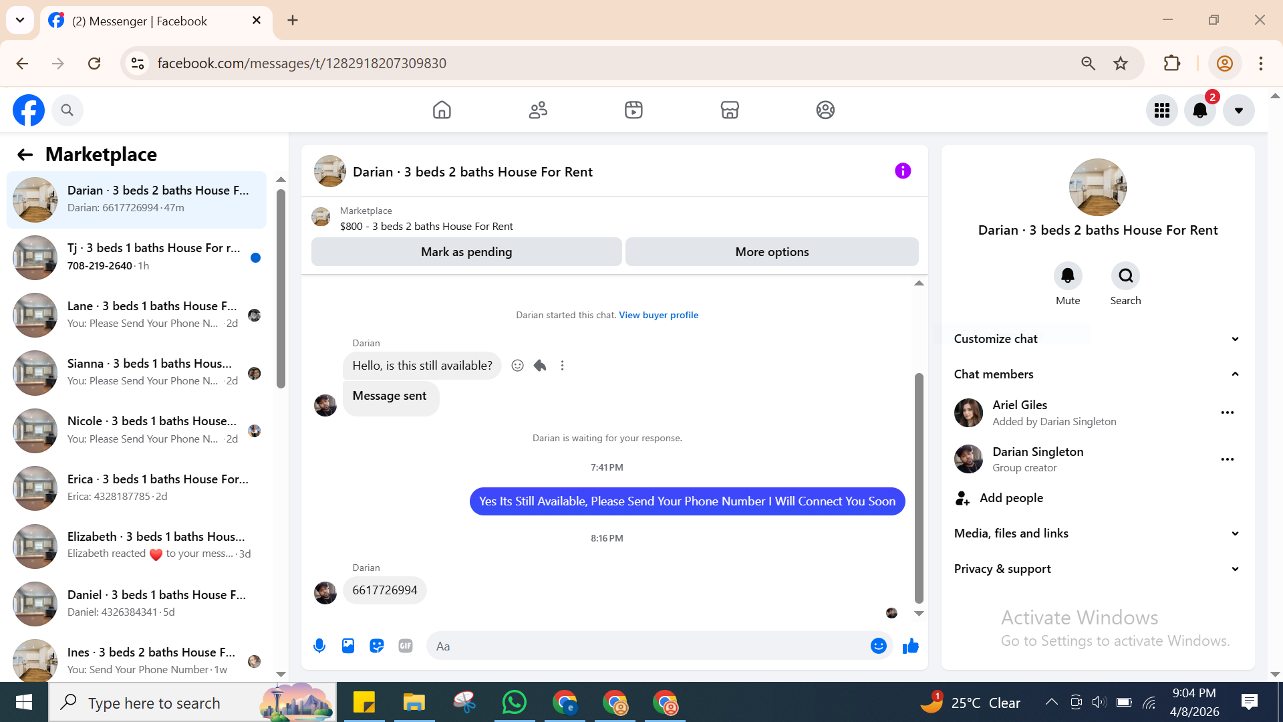The width and height of the screenshot is (1283, 722).
Task: Send a thumbs-up like
Action: [x=910, y=646]
